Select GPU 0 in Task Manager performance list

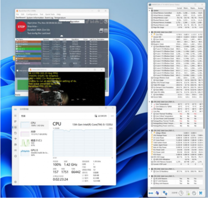(35, 152)
